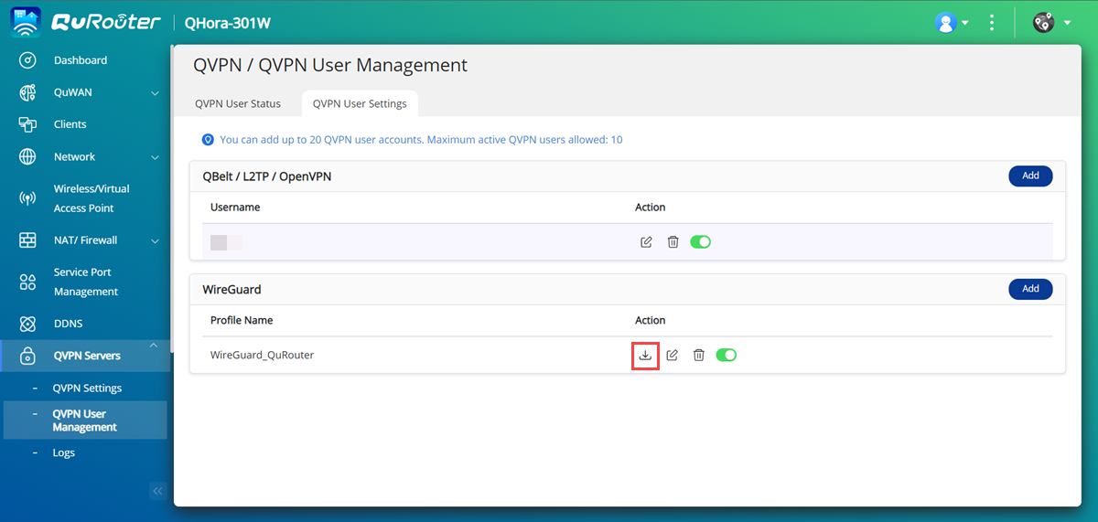Click the QuWAN sidebar icon
The image size is (1098, 522).
(27, 92)
